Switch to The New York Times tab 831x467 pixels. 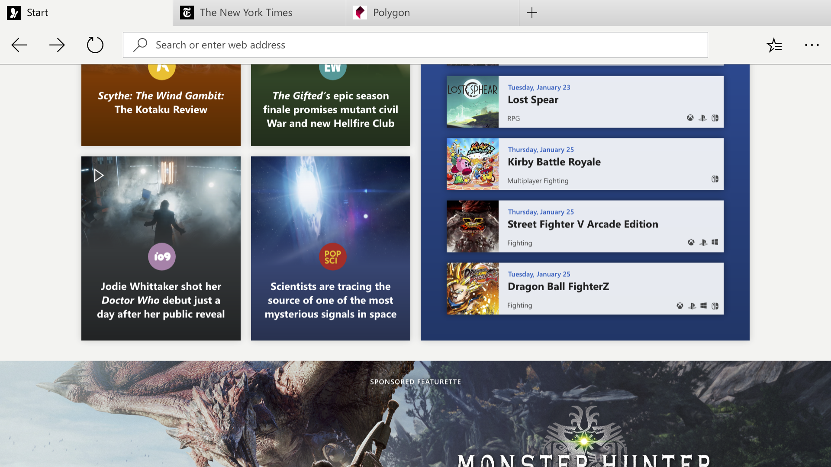(x=260, y=13)
